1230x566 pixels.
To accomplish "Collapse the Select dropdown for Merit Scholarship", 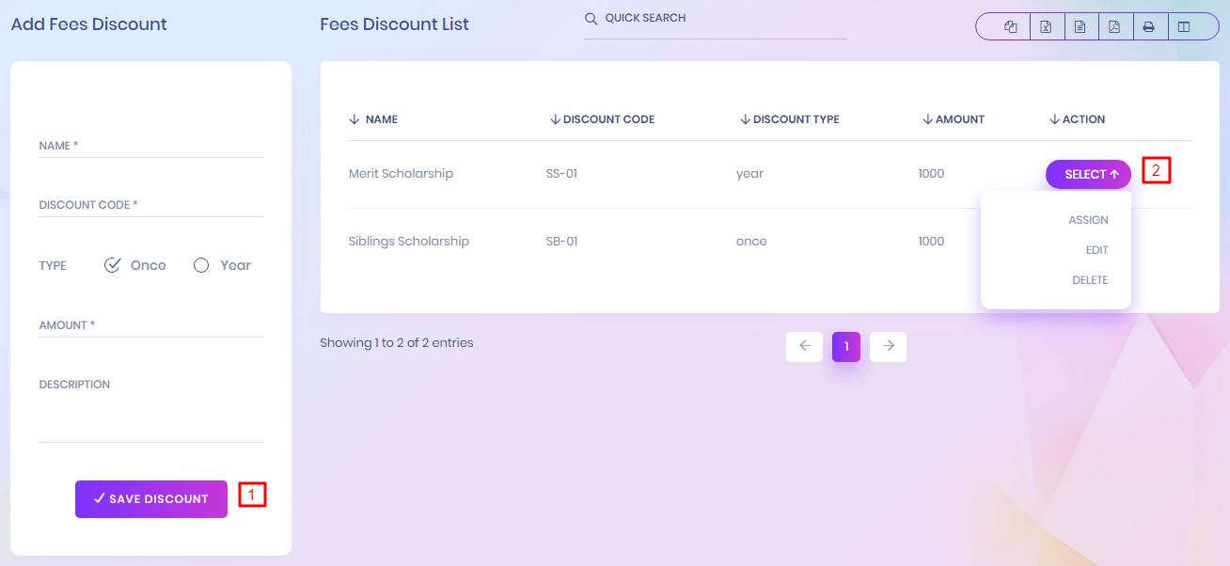I will (1088, 174).
